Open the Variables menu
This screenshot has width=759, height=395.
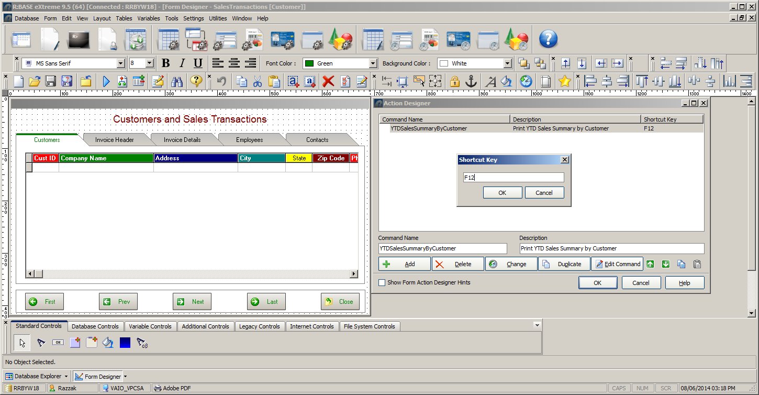pos(149,18)
